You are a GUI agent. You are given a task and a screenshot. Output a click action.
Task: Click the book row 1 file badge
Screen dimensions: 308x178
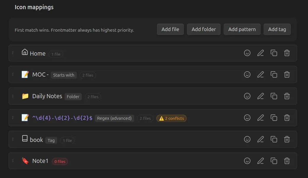tap(68, 140)
